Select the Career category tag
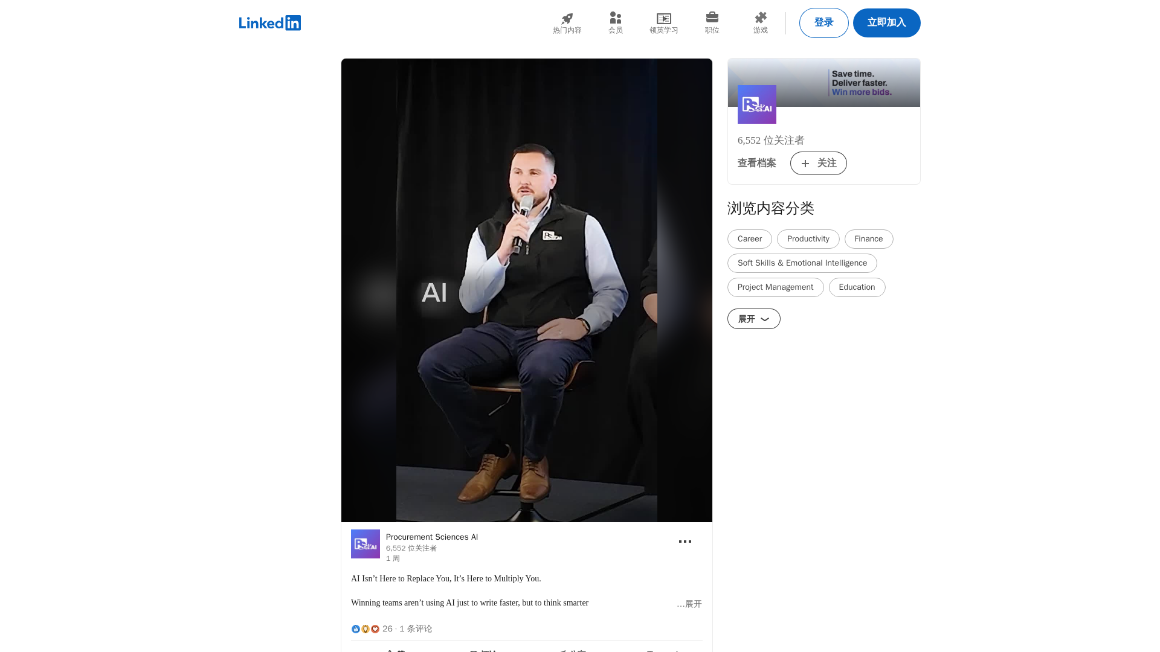The height and width of the screenshot is (652, 1160). click(x=749, y=239)
